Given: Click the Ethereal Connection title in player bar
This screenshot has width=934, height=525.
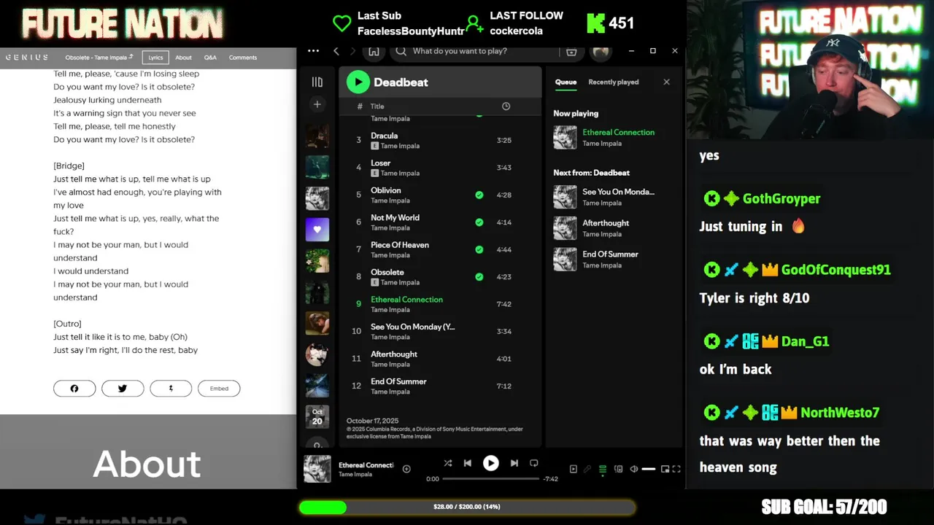Looking at the screenshot, I should coord(366,465).
